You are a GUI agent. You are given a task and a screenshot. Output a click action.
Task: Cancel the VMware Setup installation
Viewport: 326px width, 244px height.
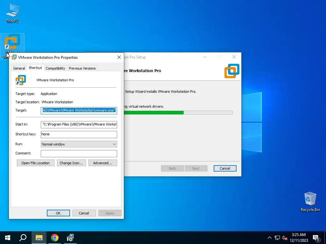click(x=225, y=168)
